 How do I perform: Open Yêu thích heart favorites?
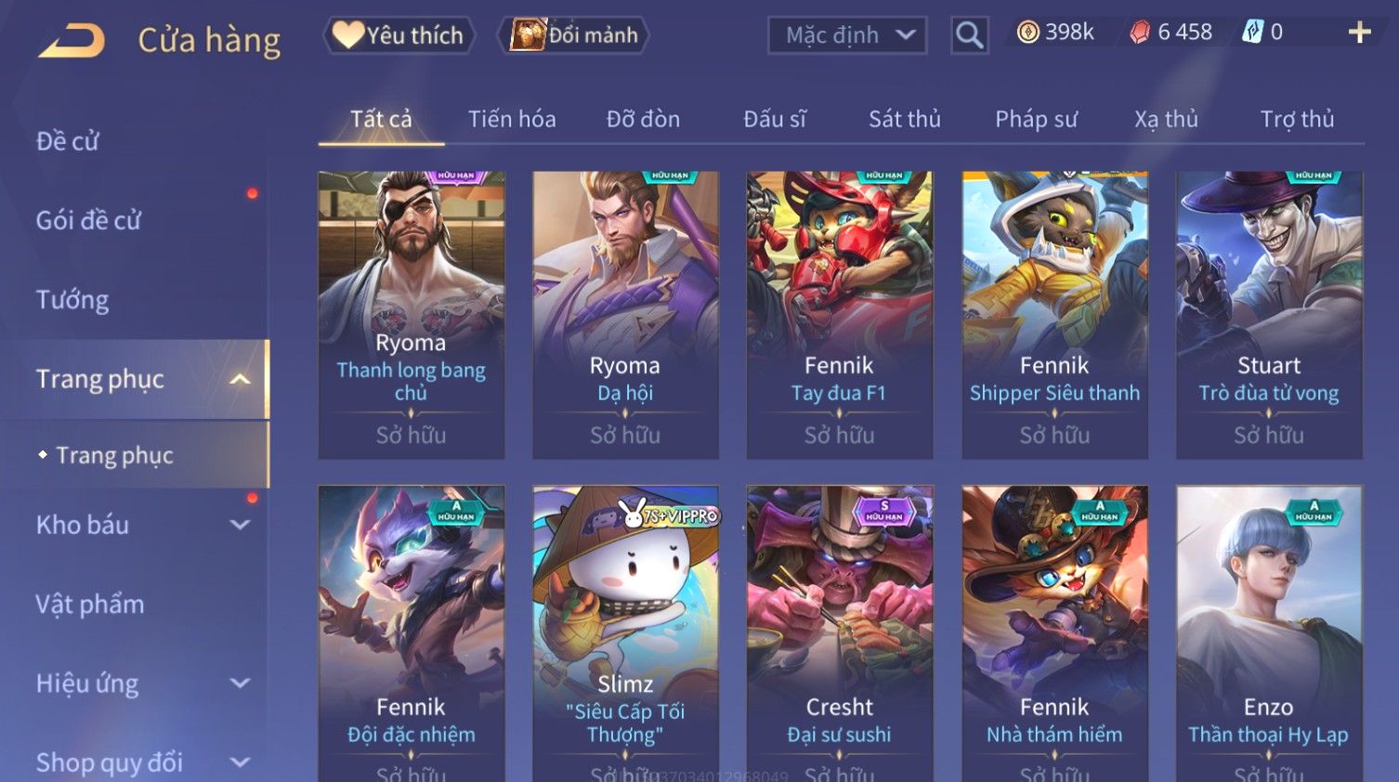(399, 35)
